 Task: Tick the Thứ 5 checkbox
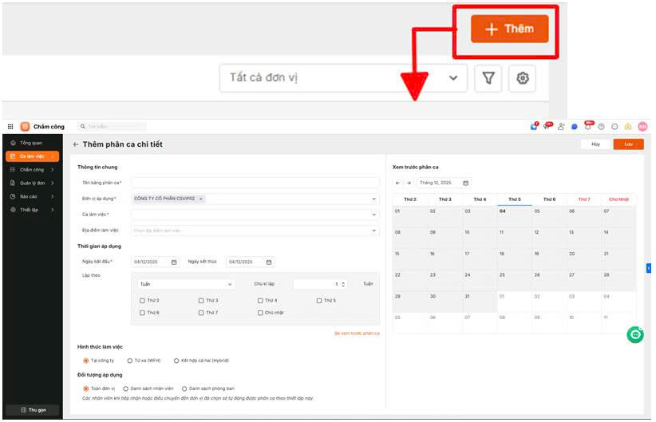319,301
